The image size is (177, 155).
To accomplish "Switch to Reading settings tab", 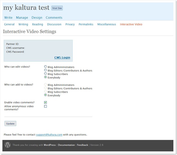I will pos(37,25).
